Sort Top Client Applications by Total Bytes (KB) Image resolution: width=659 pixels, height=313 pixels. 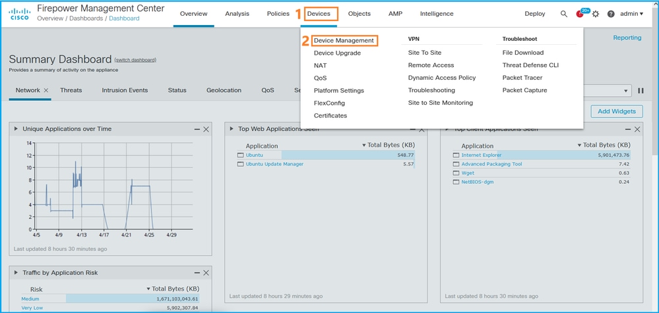click(x=604, y=145)
